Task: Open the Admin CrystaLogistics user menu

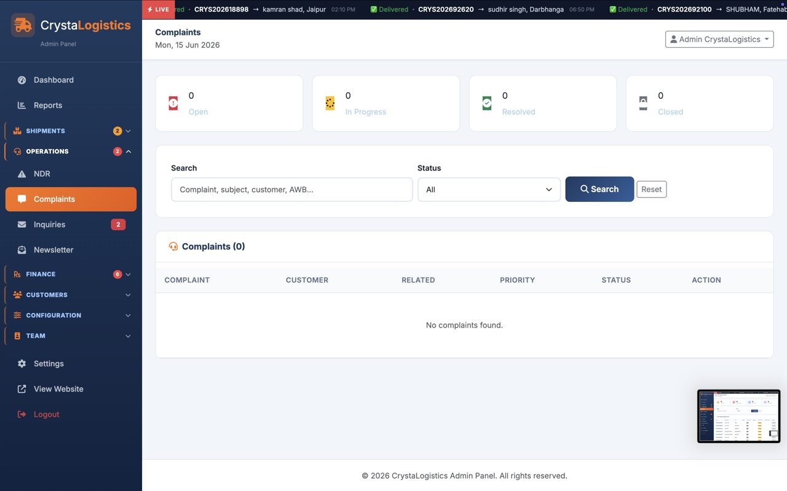Action: point(719,39)
